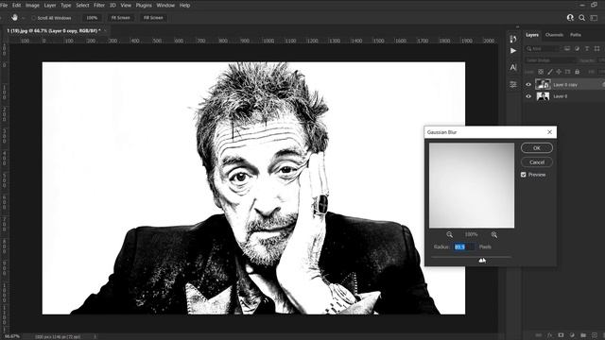This screenshot has height=340, width=605.
Task: Open the Window menu
Action: click(165, 6)
